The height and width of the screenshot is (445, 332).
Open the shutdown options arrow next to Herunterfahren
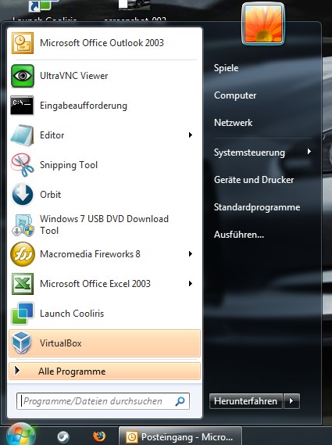(291, 401)
